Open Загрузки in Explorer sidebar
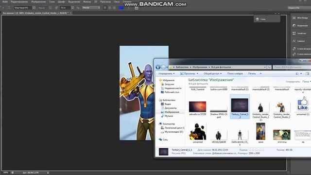This screenshot has height=175, width=311. [x=168, y=84]
